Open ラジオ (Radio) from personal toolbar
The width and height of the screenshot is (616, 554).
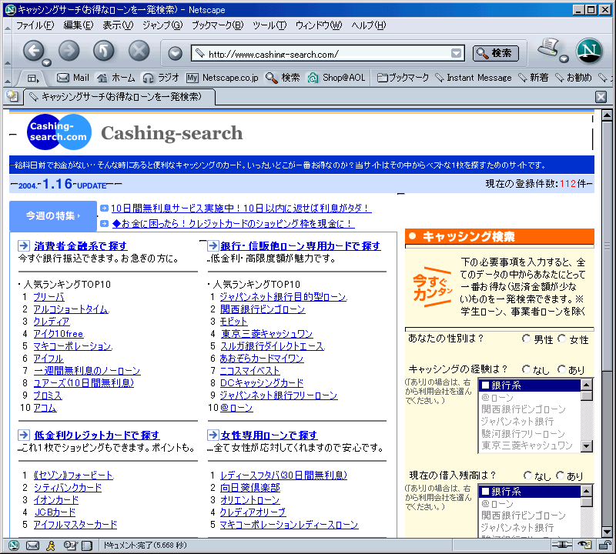[161, 78]
